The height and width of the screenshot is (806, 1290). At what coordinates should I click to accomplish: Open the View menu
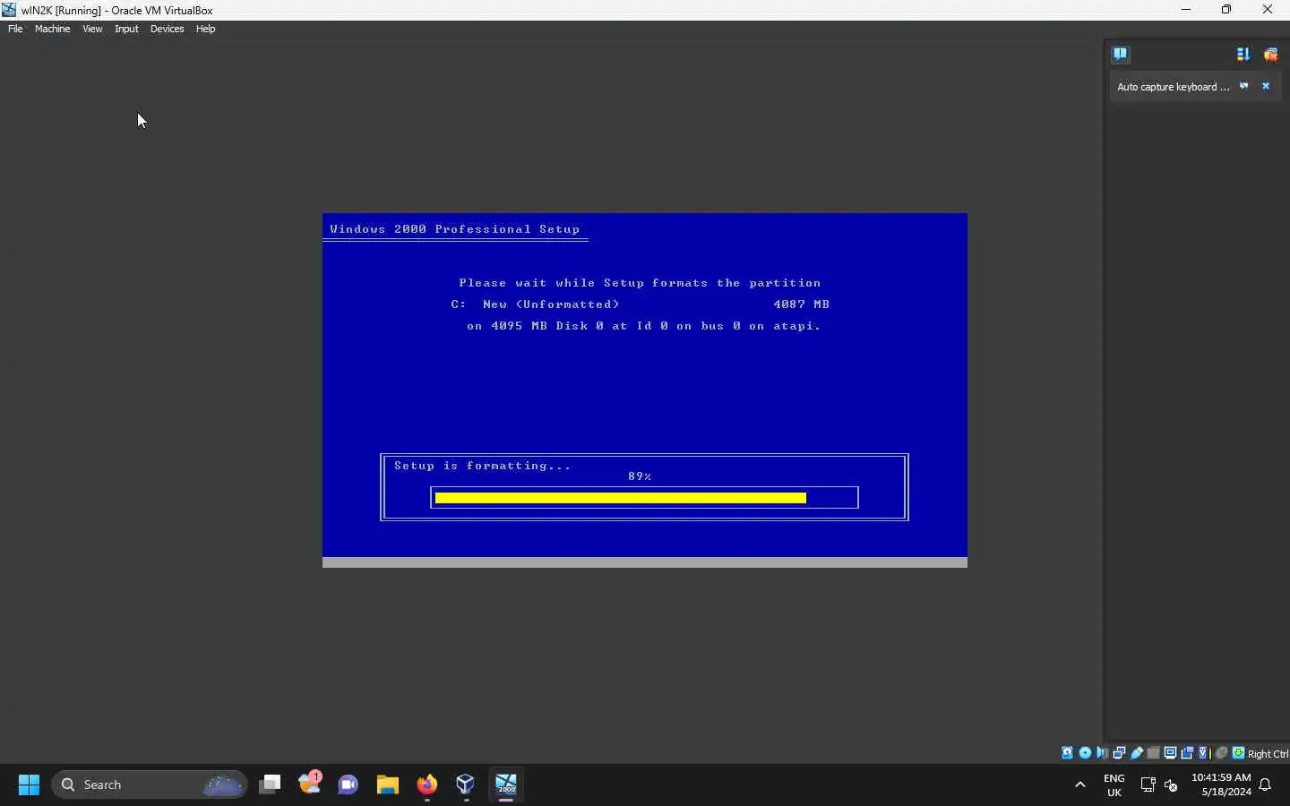click(x=92, y=29)
